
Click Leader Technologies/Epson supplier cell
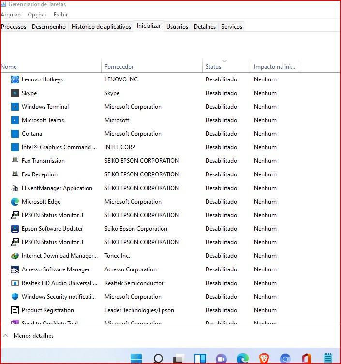[x=139, y=310]
